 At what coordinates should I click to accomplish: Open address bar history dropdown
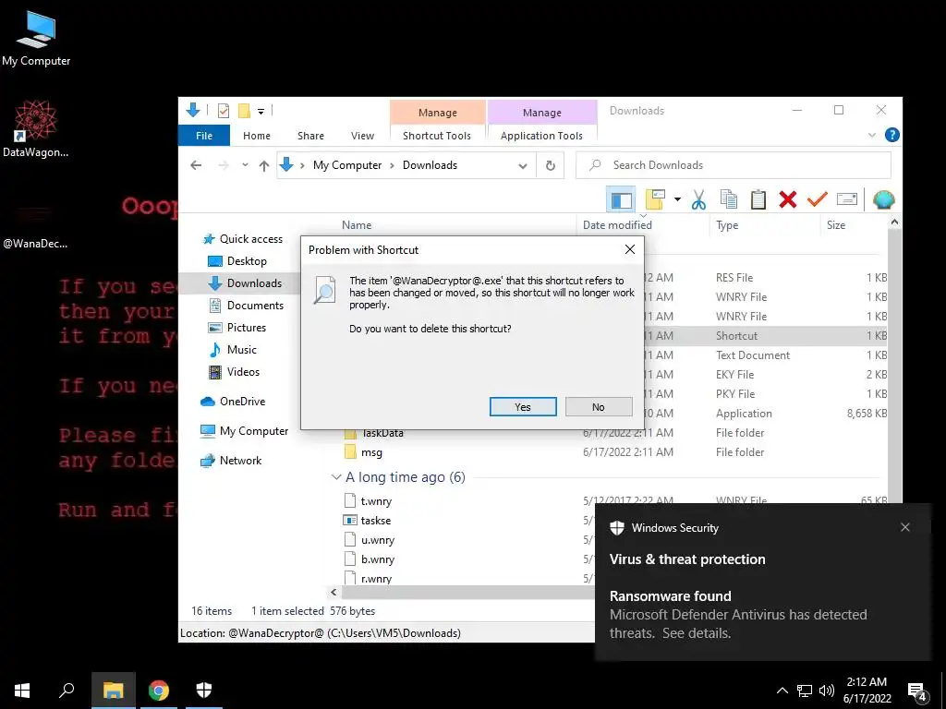[523, 166]
